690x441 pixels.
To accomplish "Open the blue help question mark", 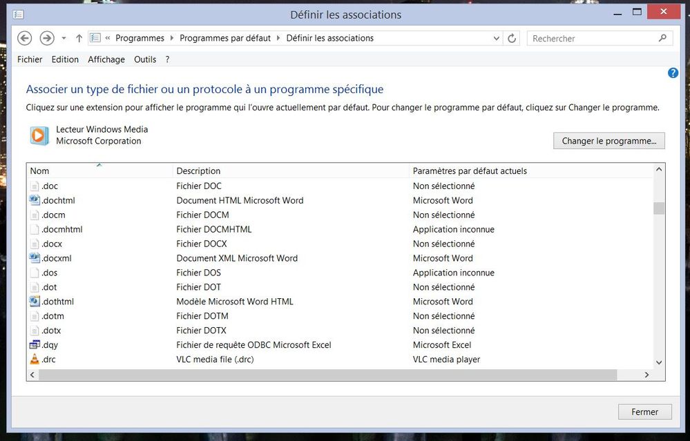I will click(x=673, y=73).
